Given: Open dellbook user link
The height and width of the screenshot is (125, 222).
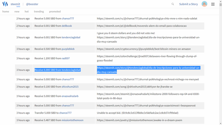Looking at the screenshot, I should click(x=67, y=26).
